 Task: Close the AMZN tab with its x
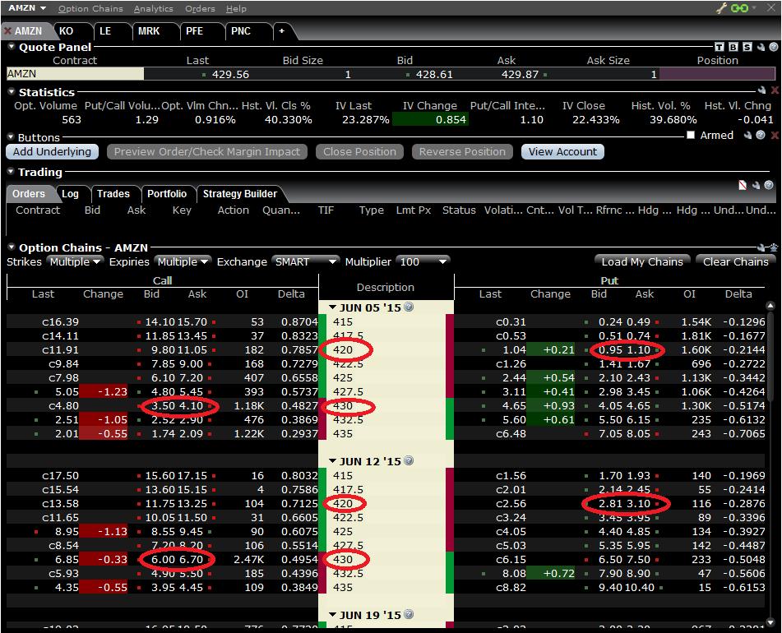[7, 31]
